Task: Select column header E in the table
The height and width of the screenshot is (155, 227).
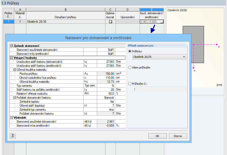Action: pyautogui.click(x=152, y=10)
